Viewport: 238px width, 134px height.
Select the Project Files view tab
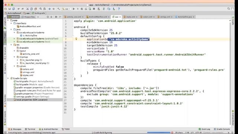(x=28, y=17)
